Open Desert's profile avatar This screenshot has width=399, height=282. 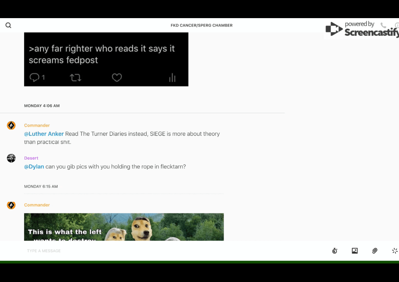[x=11, y=158]
